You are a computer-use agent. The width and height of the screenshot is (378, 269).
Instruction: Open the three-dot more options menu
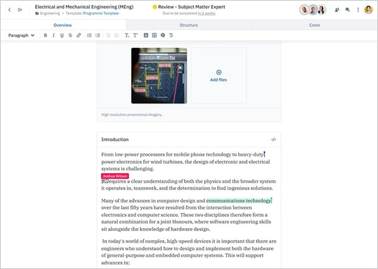pos(358,10)
